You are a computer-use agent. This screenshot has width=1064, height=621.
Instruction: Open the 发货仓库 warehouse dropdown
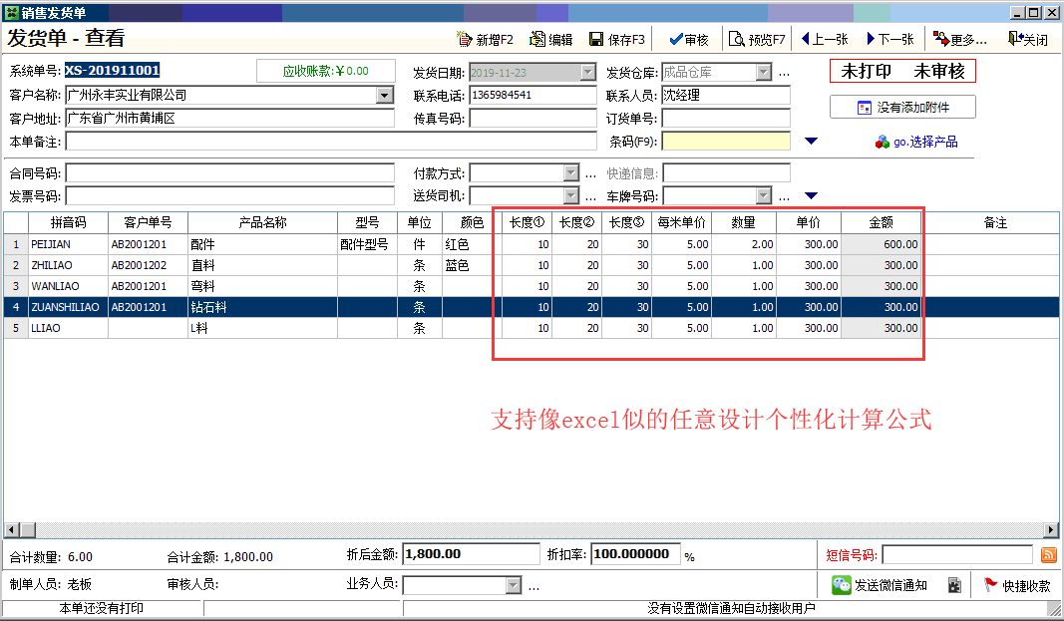coord(764,72)
